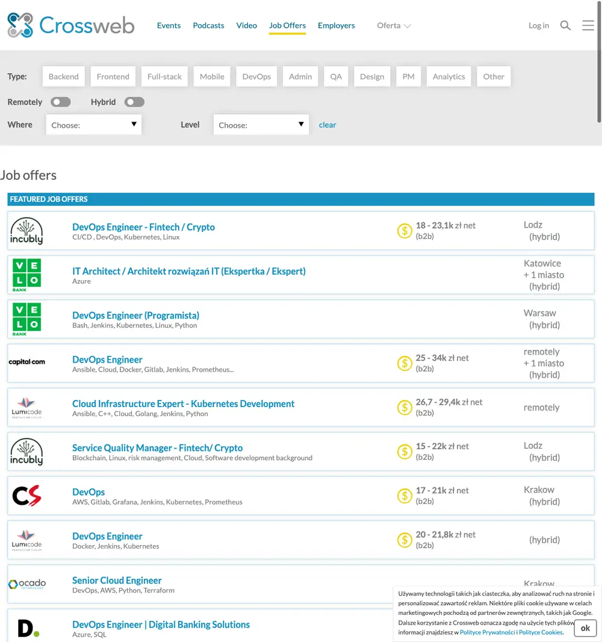This screenshot has height=642, width=602.
Task: Click Log in
Action: pos(539,25)
